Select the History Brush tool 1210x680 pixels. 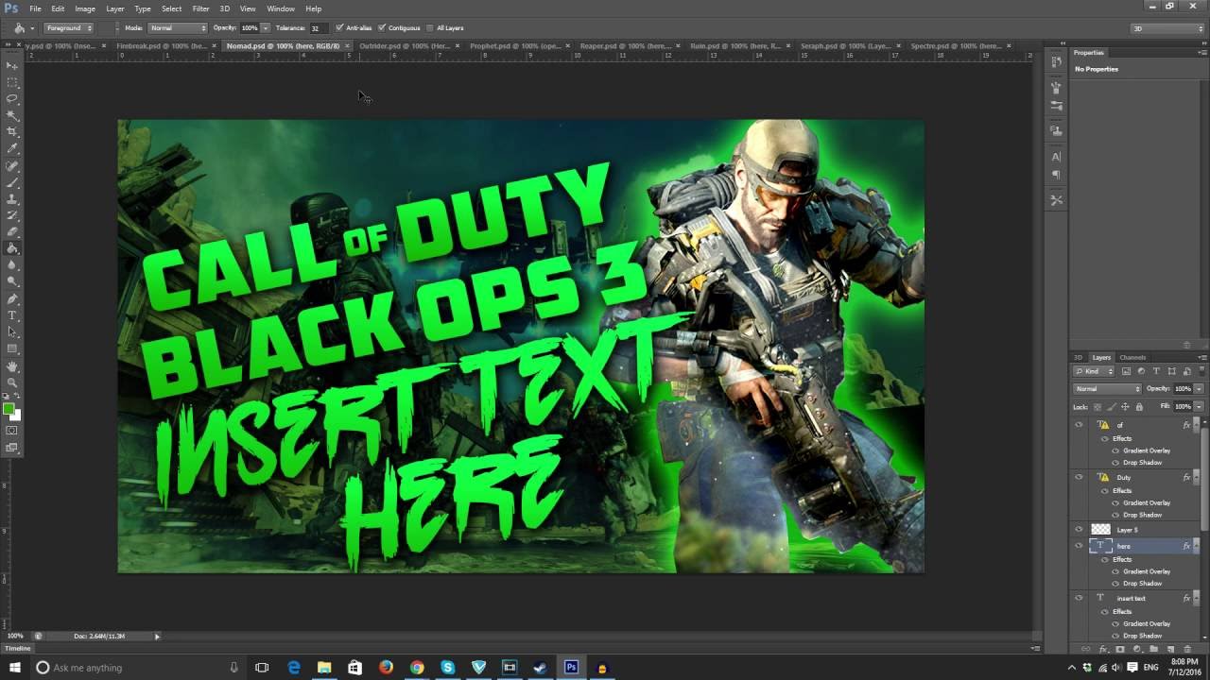(12, 215)
